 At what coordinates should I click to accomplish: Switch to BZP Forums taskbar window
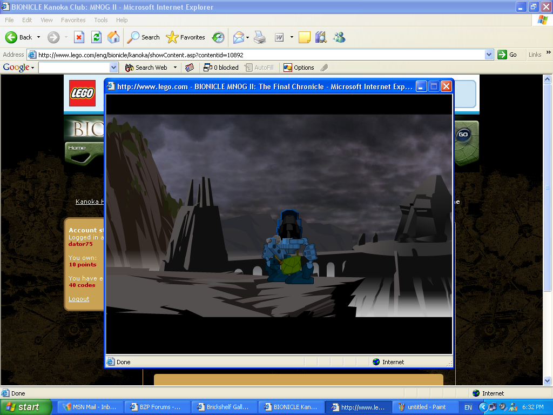157,407
